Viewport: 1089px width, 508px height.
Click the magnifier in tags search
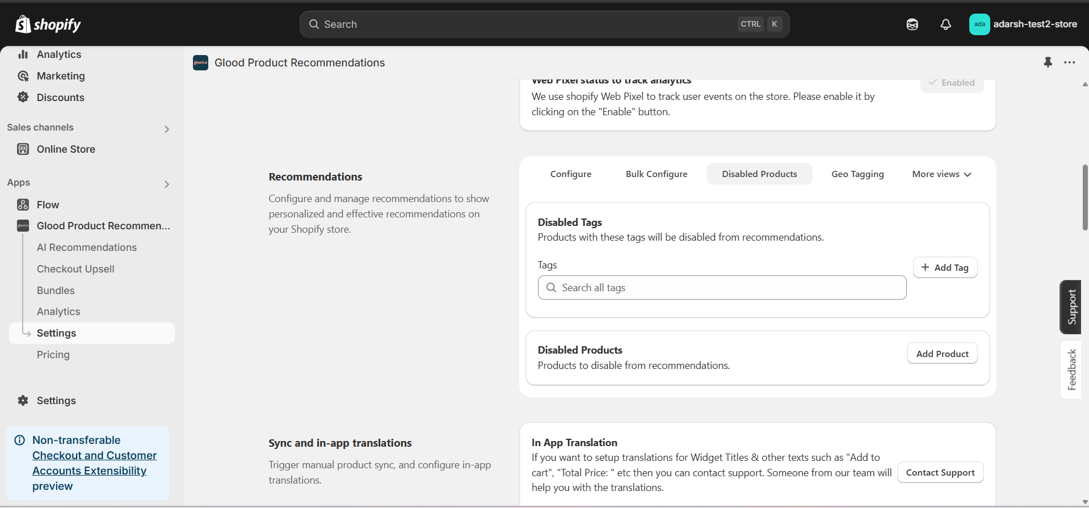(551, 288)
